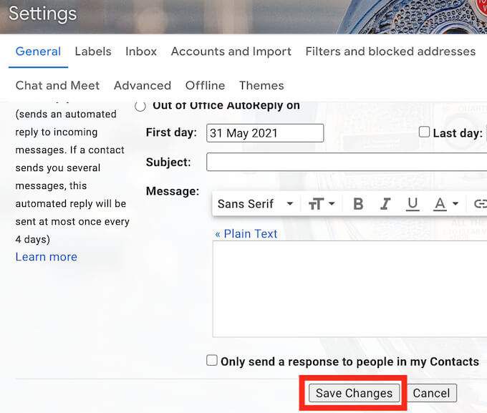Click the text size dropdown arrow
The height and width of the screenshot is (413, 487).
coord(332,204)
